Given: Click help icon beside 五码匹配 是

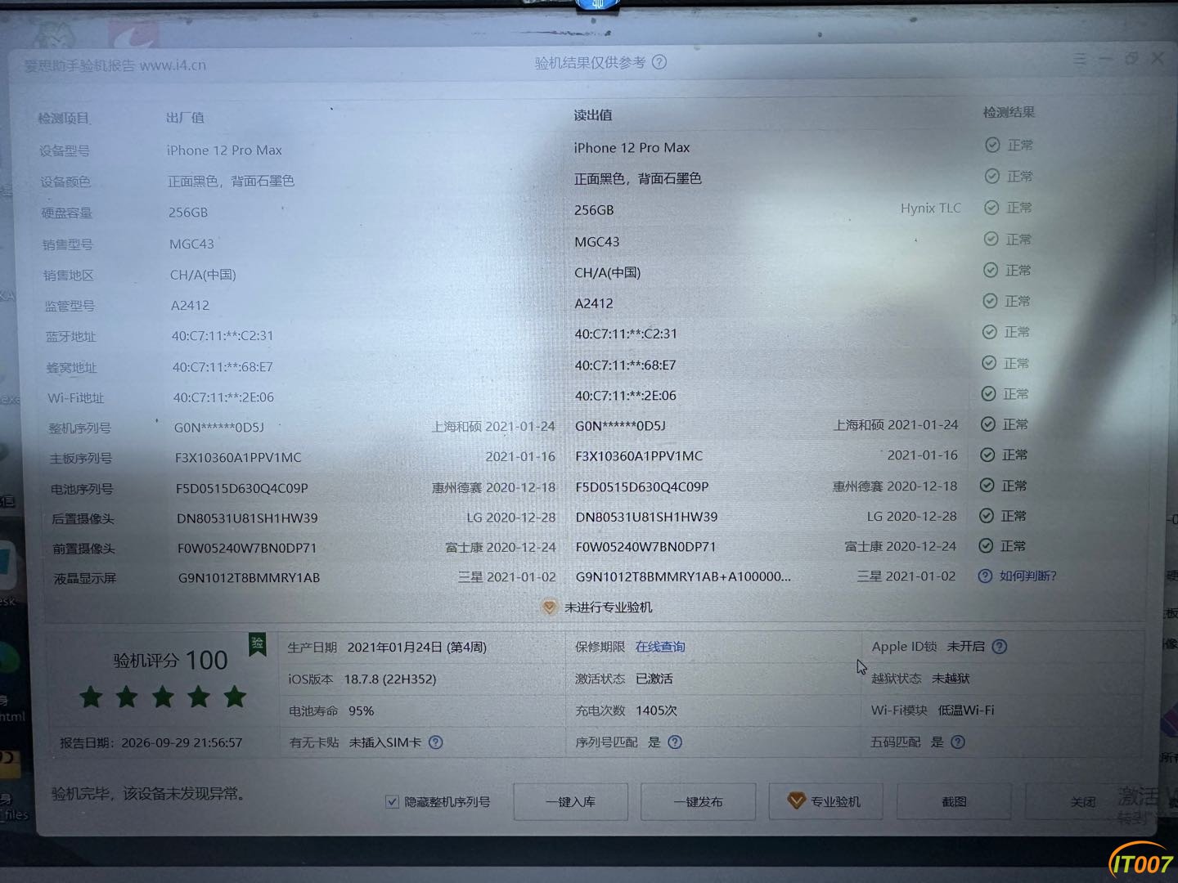Looking at the screenshot, I should click(958, 742).
